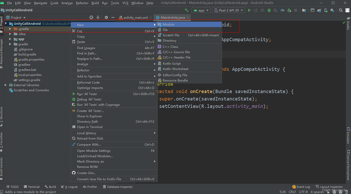Expand the .idea folder arrow
The height and width of the screenshot is (194, 351).
point(10,34)
